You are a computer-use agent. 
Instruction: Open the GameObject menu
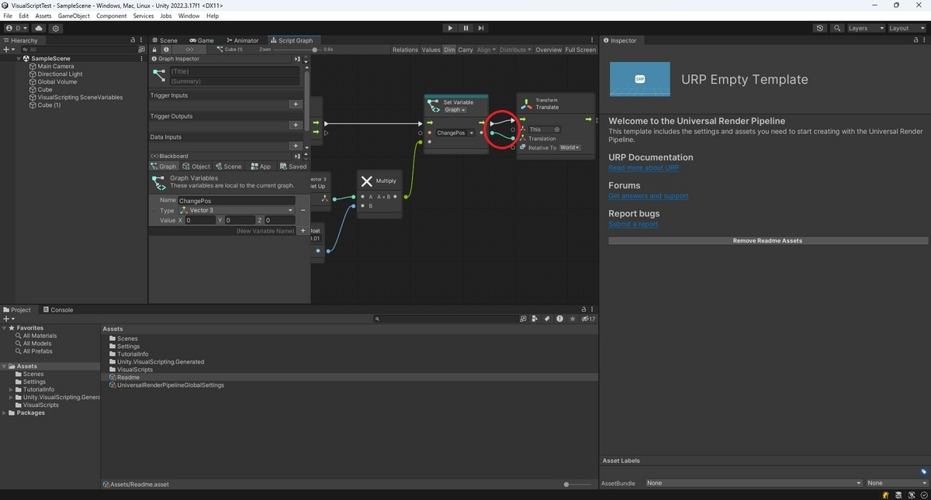point(74,16)
